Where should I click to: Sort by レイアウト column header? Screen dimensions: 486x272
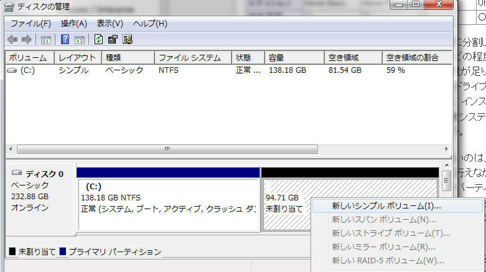pos(78,58)
